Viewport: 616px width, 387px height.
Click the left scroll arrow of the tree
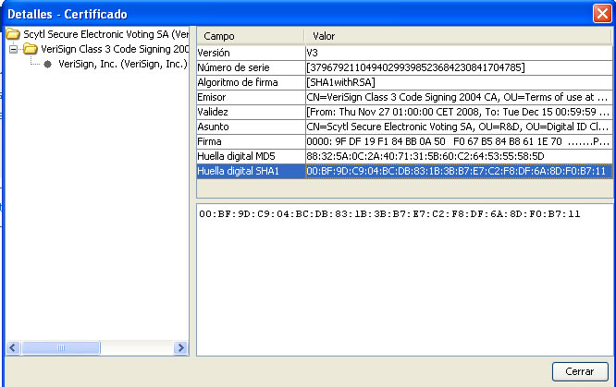13,348
